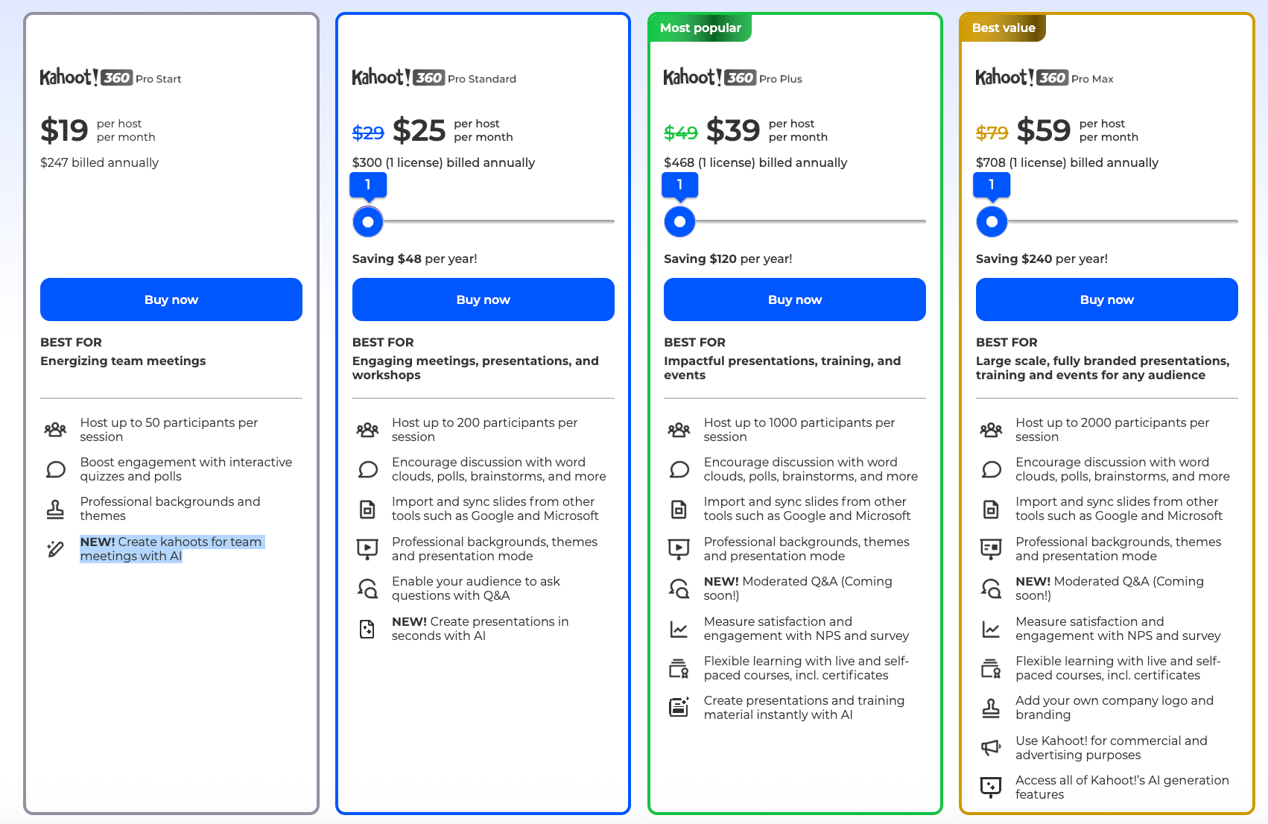
Task: Click '$708 (1 license) billed annually' text
Action: (1067, 162)
